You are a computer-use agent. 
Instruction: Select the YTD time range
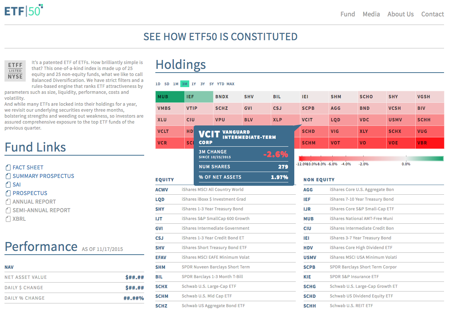[221, 84]
